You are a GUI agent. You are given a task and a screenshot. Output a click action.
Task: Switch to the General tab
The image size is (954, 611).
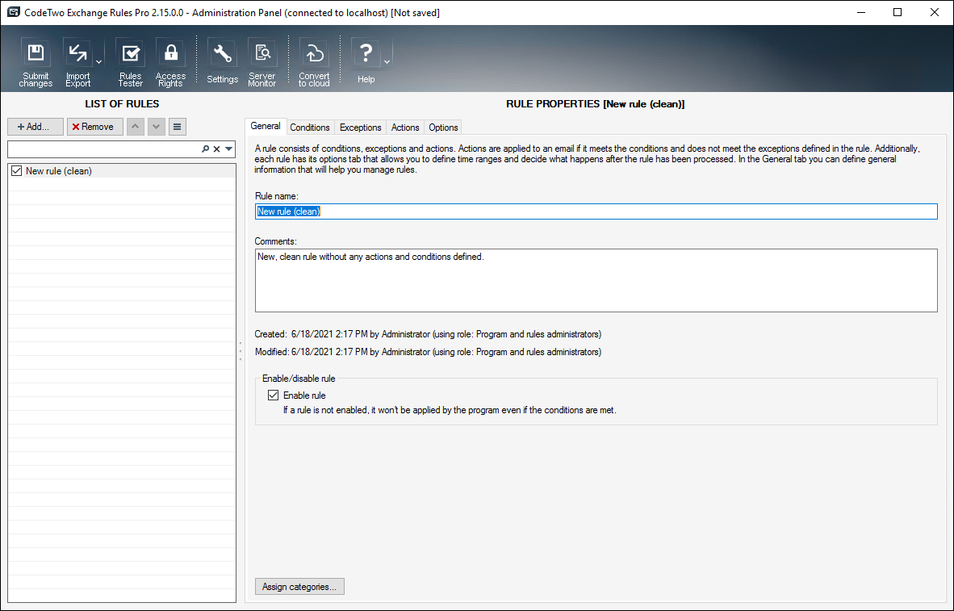tap(266, 126)
